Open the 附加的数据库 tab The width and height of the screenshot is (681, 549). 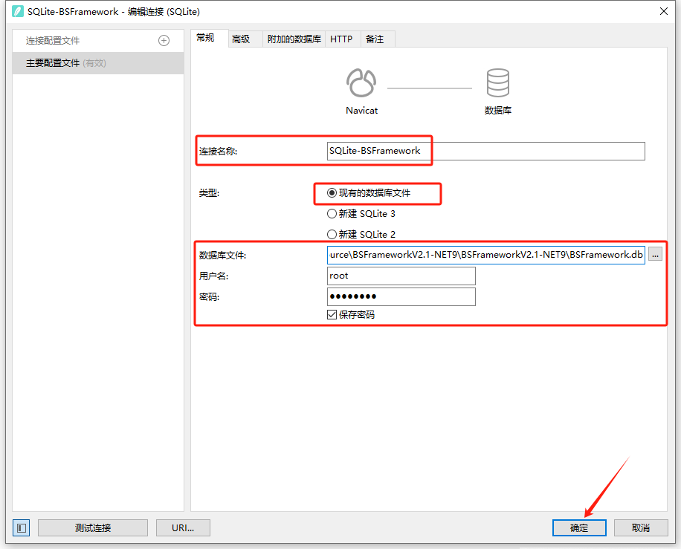click(294, 39)
